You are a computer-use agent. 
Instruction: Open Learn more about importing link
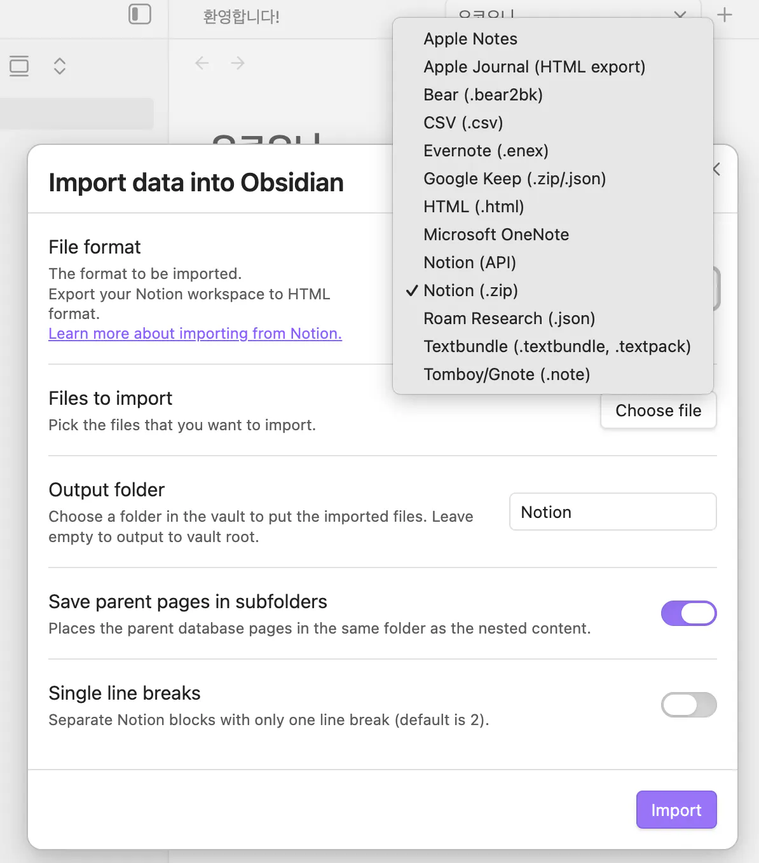coord(195,334)
